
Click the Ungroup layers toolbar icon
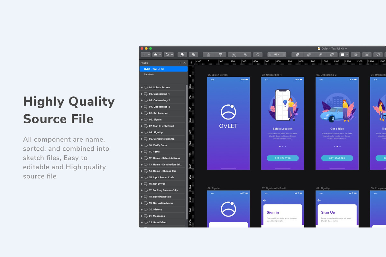pos(193,55)
